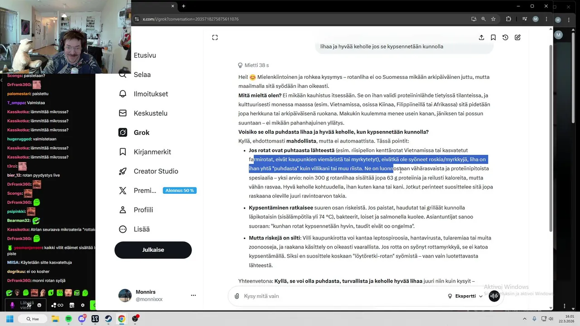580x326 pixels.
Task: Attach a file with the paperclip
Action: point(237,296)
